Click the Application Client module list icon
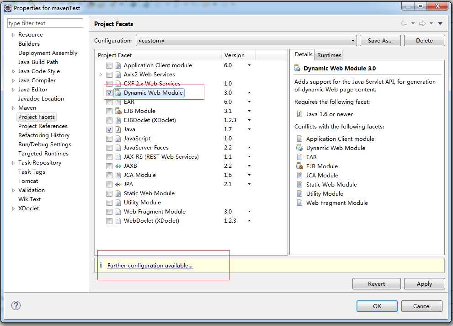The image size is (453, 326). [118, 65]
